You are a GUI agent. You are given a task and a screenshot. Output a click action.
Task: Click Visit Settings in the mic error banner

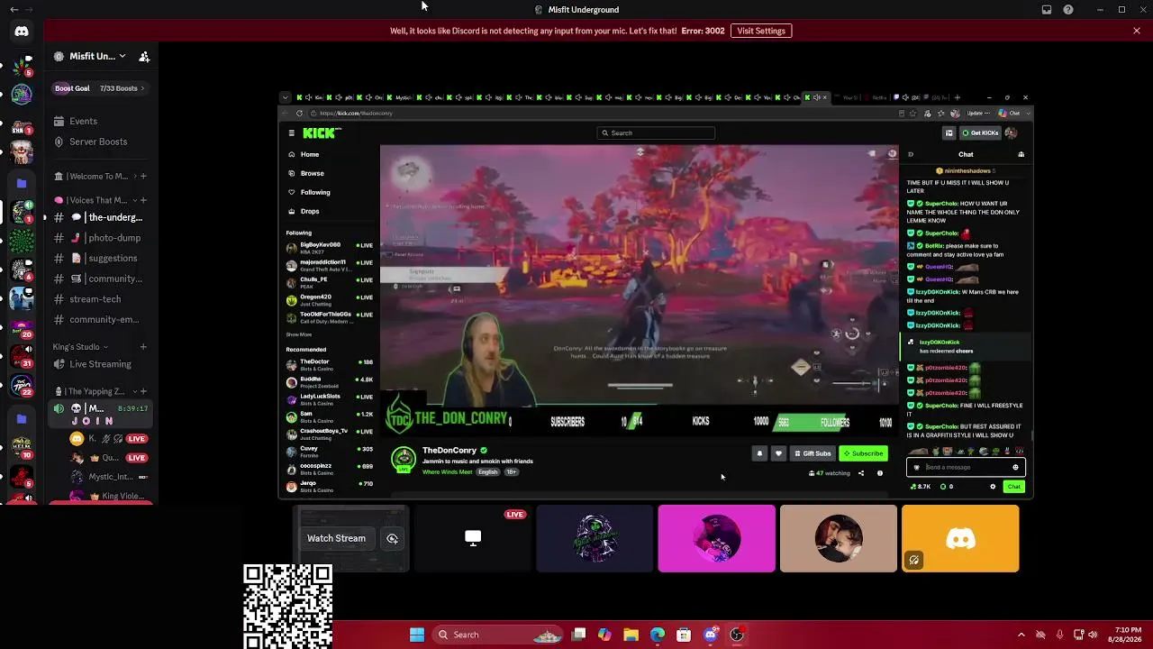click(761, 31)
